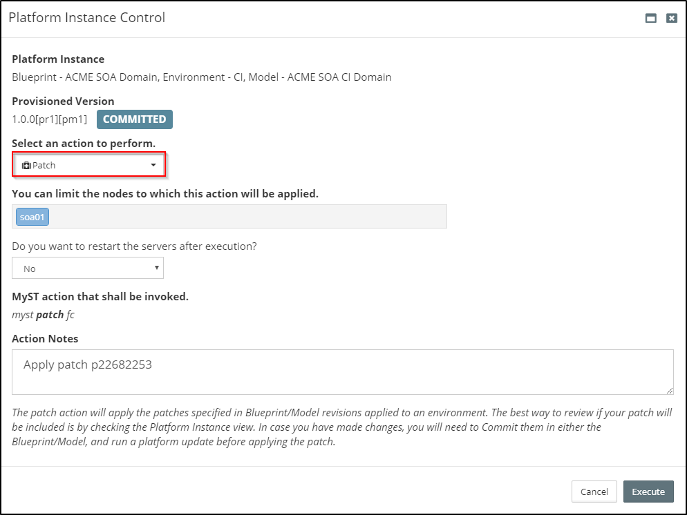The width and height of the screenshot is (687, 515).
Task: Focus the Action Notes text area
Action: tap(342, 371)
